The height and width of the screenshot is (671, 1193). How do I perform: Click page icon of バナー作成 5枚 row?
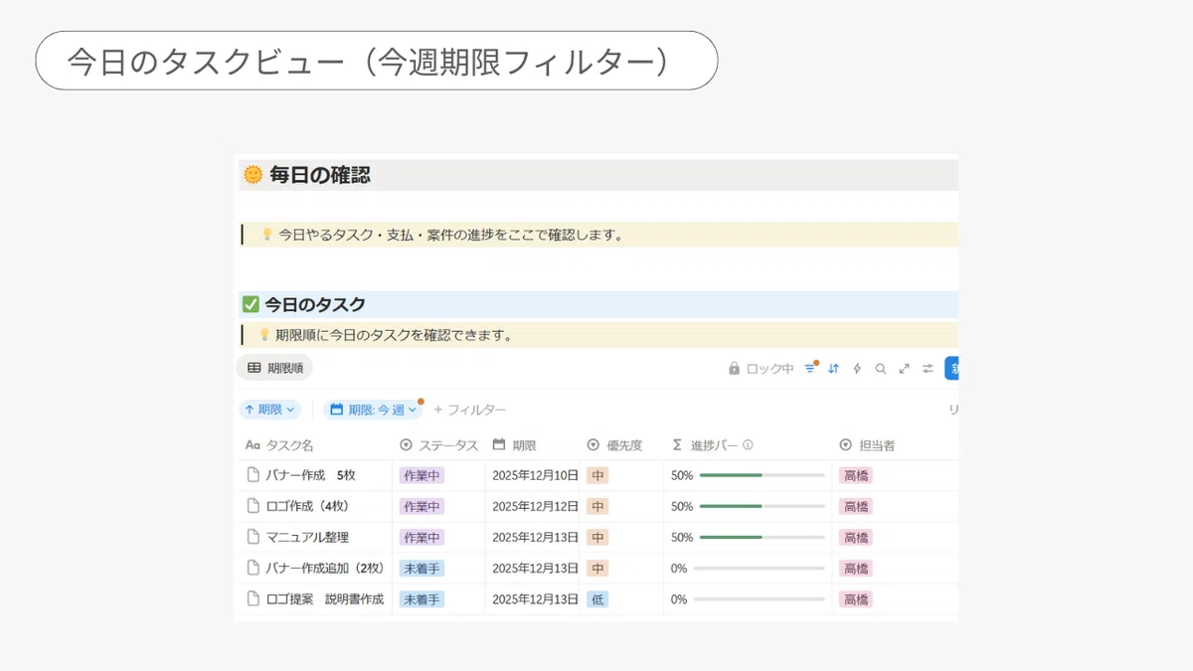[253, 475]
